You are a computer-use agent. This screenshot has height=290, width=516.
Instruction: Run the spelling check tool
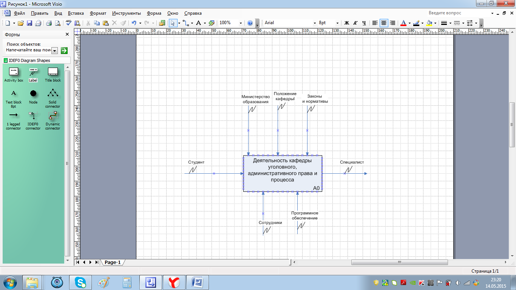[x=68, y=23]
